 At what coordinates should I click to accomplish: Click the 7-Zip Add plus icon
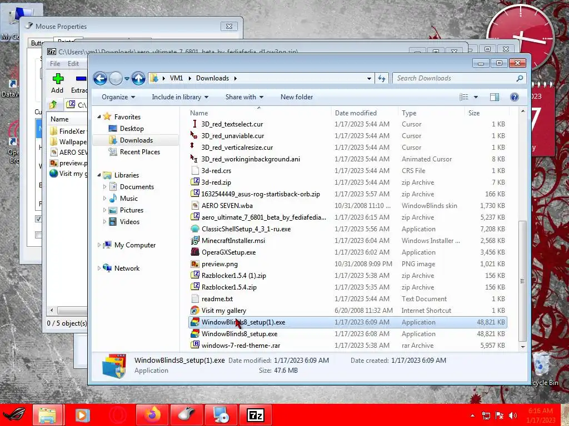point(58,79)
